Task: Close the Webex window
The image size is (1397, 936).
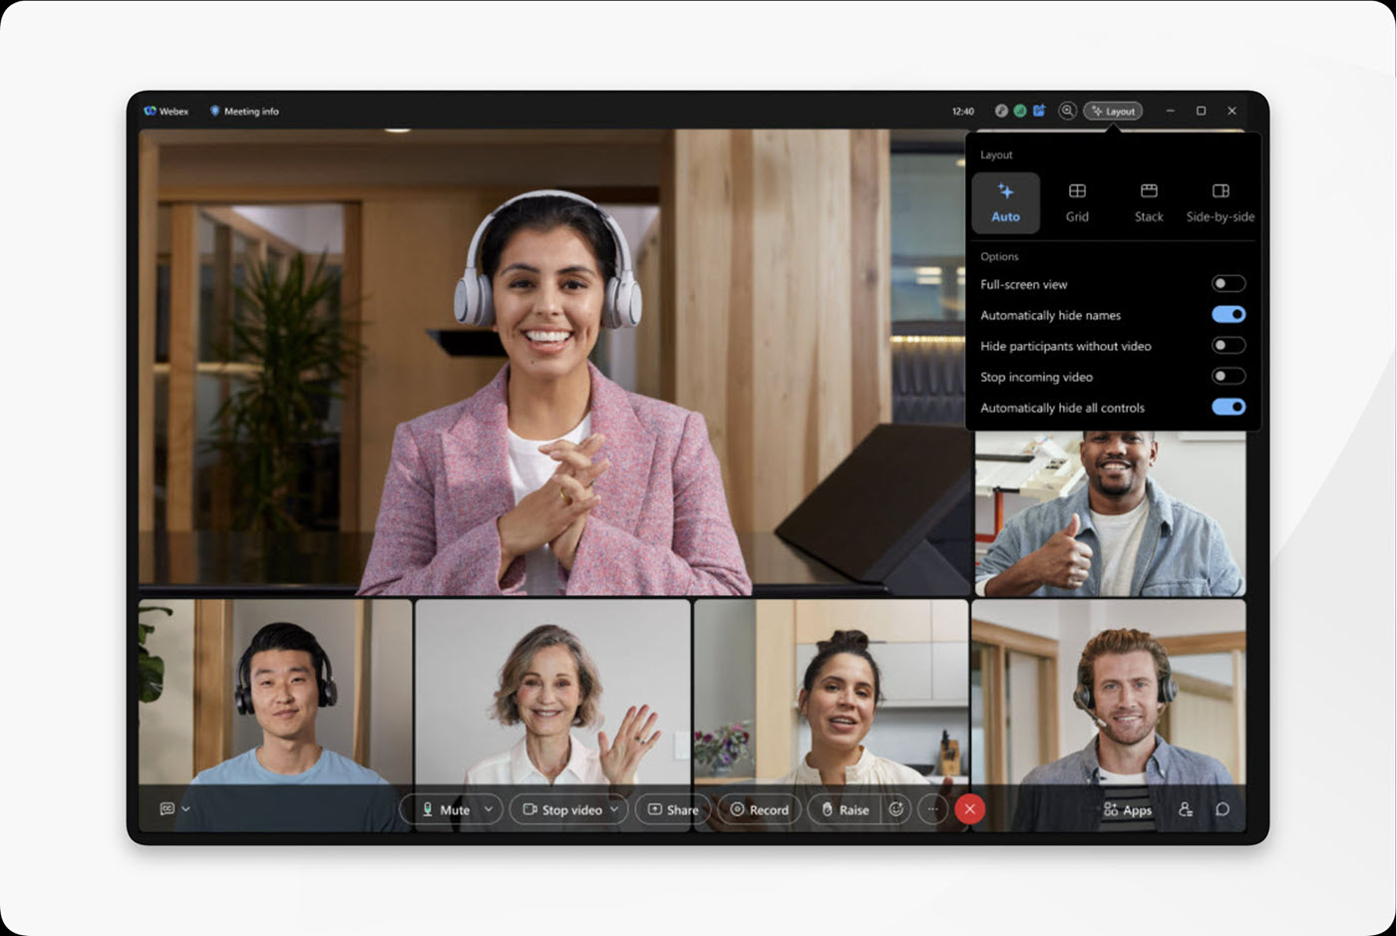Action: point(1232,111)
